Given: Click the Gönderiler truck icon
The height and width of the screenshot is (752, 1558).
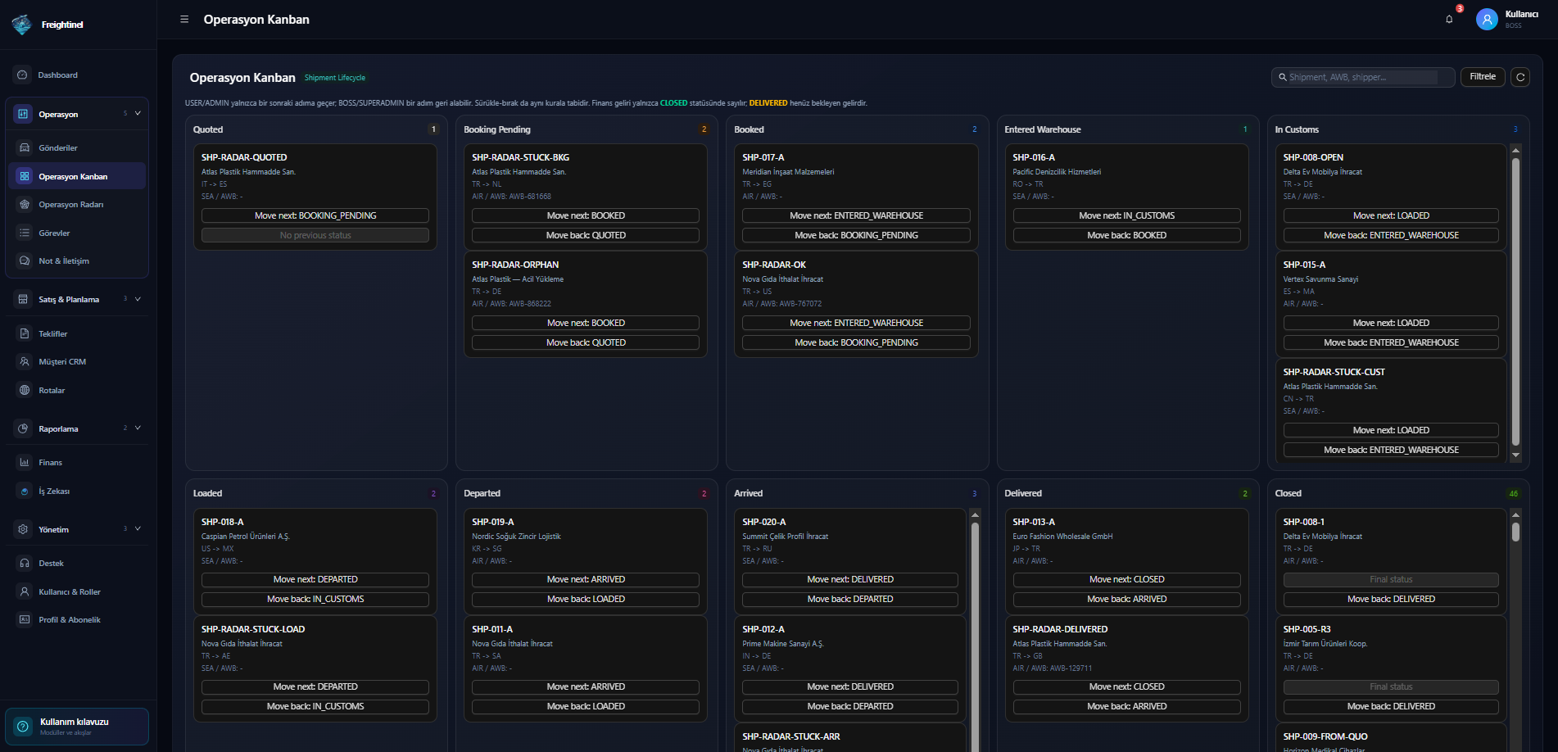Looking at the screenshot, I should (x=25, y=148).
